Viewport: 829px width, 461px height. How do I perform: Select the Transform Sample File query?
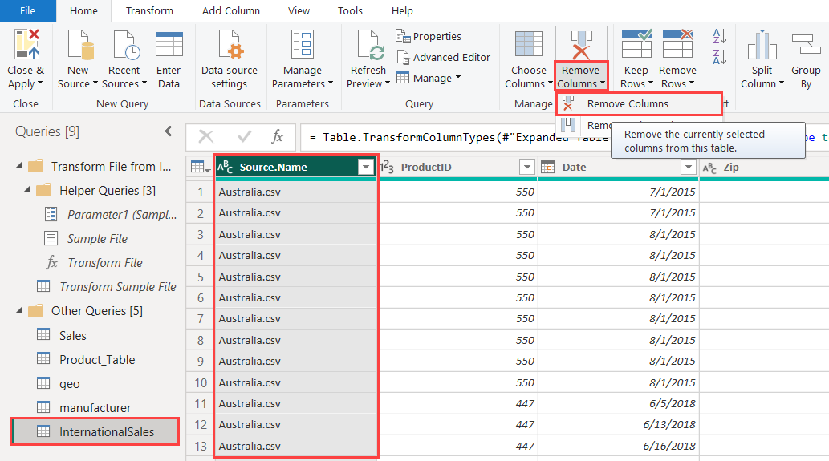point(117,287)
